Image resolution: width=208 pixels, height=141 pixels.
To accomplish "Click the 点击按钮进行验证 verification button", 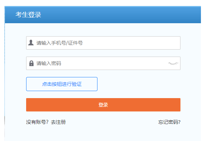I will pos(62,84).
